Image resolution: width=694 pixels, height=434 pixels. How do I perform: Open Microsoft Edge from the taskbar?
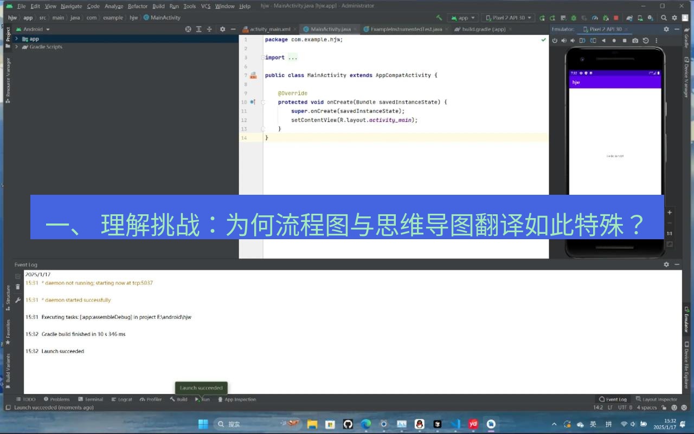[x=366, y=424]
